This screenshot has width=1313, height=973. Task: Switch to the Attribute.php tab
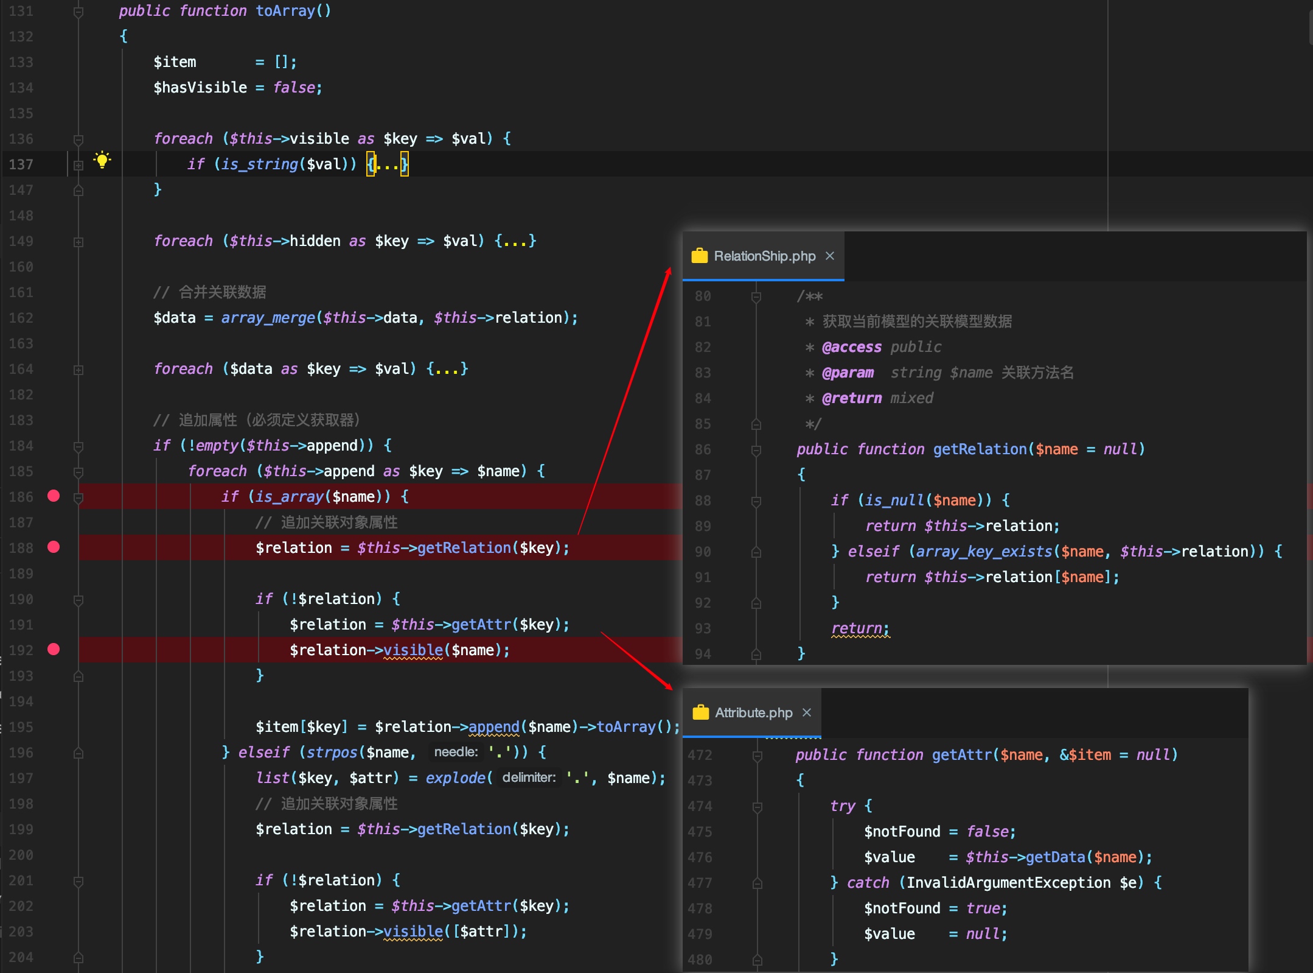coord(753,712)
